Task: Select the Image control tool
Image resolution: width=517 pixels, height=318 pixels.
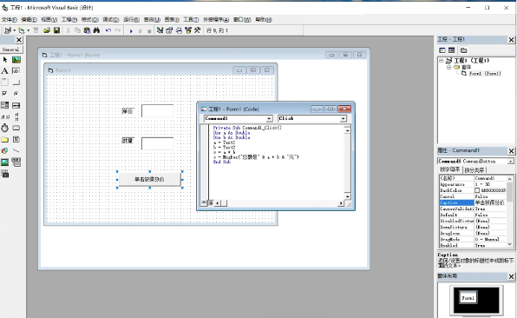Action: [x=5, y=162]
